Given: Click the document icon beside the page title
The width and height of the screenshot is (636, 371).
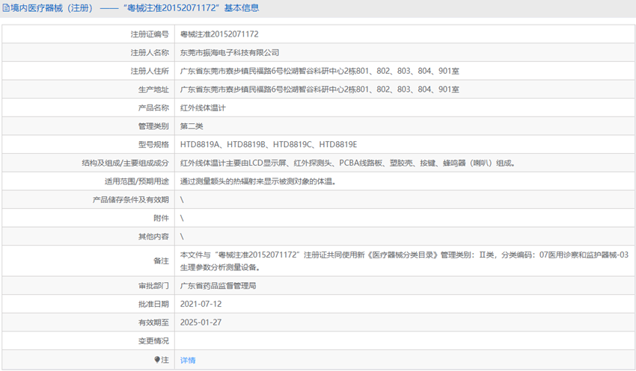Looking at the screenshot, I should (6, 8).
